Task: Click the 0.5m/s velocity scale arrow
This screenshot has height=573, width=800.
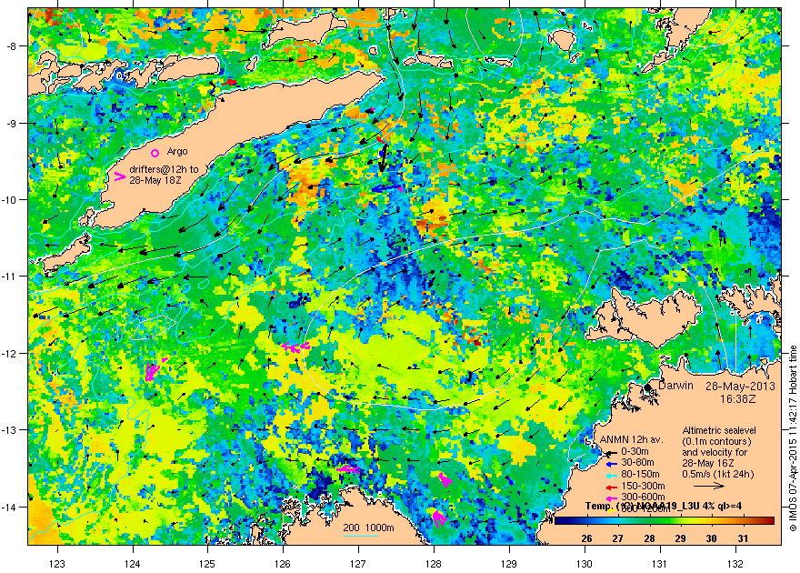Action: (709, 486)
